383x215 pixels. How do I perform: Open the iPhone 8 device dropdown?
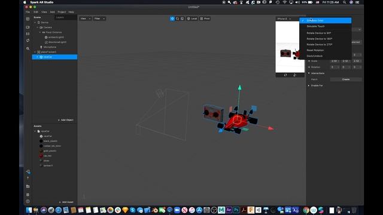click(x=284, y=19)
